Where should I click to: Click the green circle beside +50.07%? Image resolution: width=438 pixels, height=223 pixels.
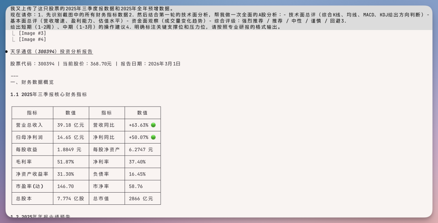pos(153,137)
